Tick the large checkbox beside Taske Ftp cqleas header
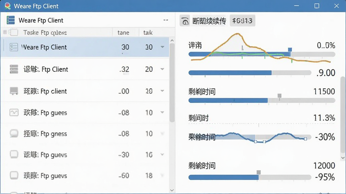The image size is (346, 194). click(14, 33)
